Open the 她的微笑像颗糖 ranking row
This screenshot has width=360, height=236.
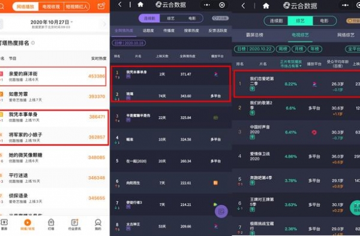click(x=54, y=158)
